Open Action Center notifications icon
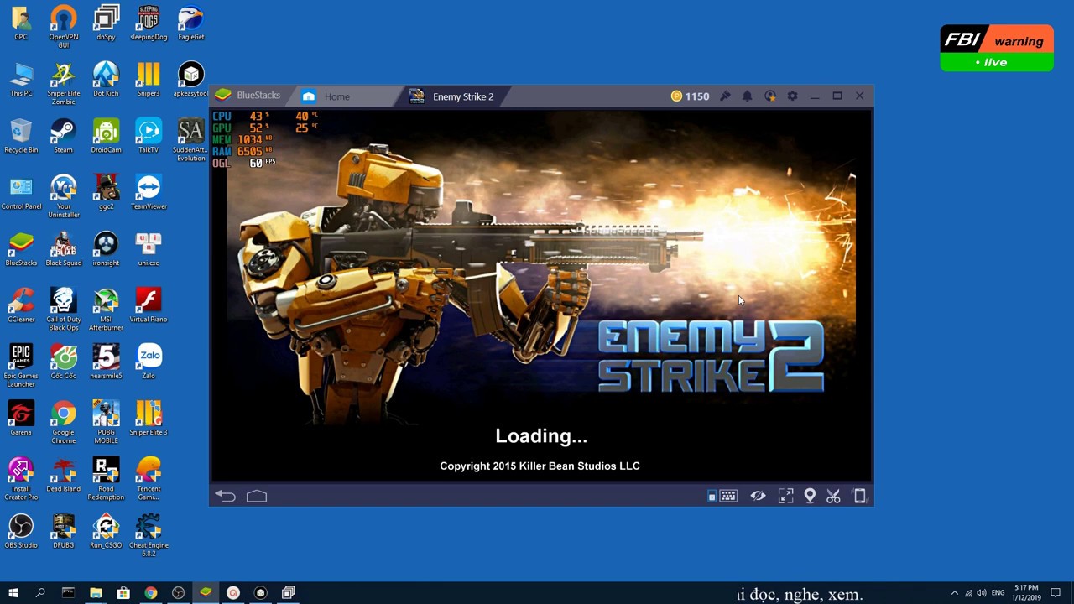This screenshot has height=604, width=1074. pos(1056,593)
